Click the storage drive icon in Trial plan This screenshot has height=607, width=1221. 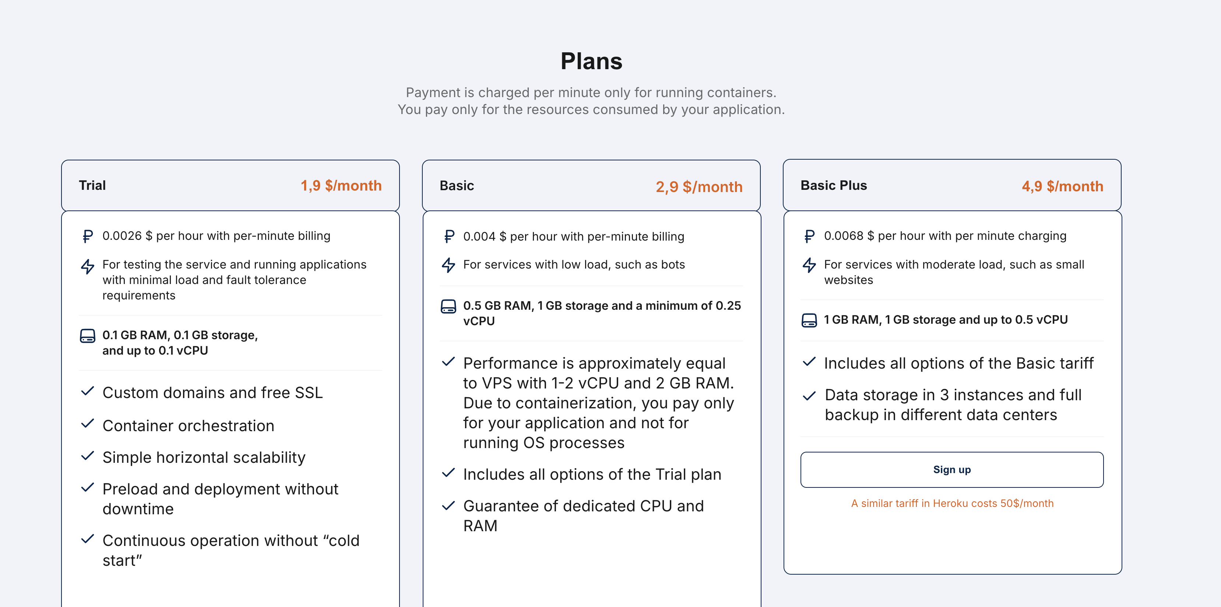pos(88,336)
